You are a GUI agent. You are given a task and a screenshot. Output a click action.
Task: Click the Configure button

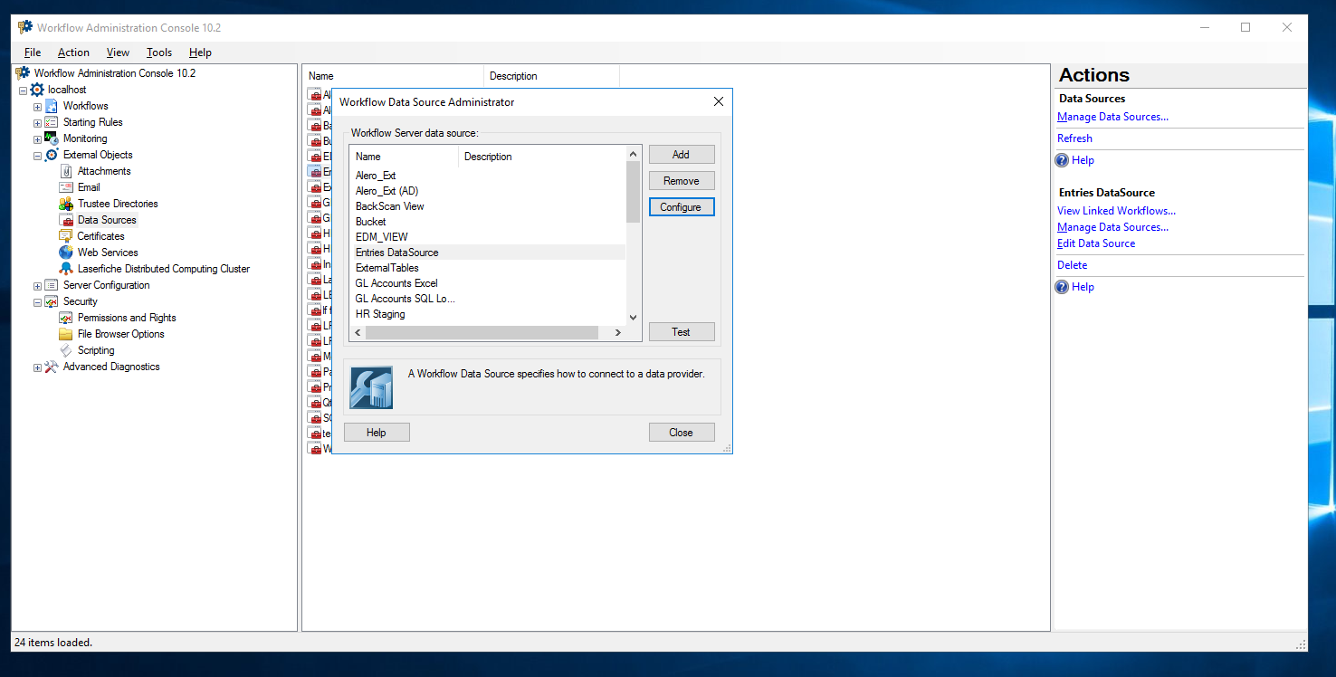682,207
